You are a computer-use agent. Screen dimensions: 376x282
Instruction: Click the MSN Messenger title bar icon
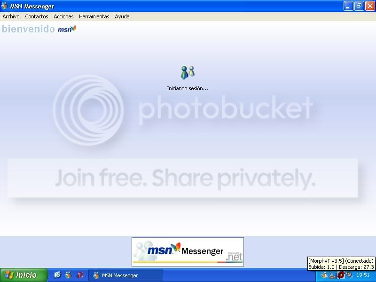pyautogui.click(x=4, y=5)
